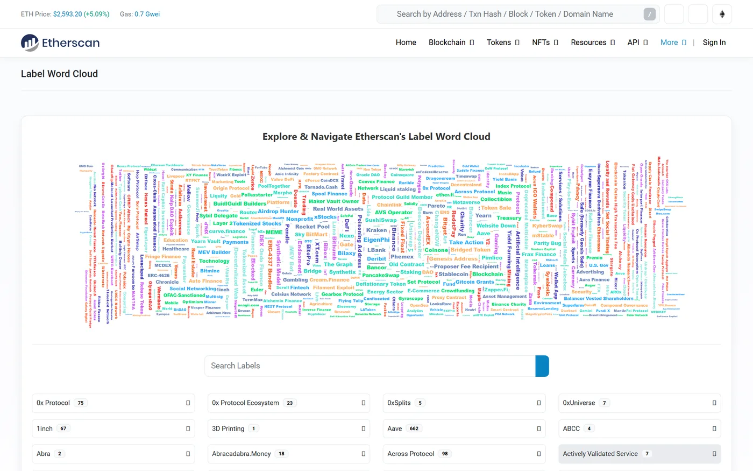Click "PancakeSwap" in the word cloud
The height and width of the screenshot is (471, 753).
381,275
